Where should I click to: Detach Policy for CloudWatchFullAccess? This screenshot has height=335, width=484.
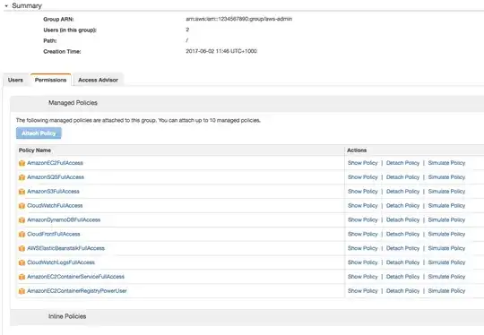coord(402,205)
